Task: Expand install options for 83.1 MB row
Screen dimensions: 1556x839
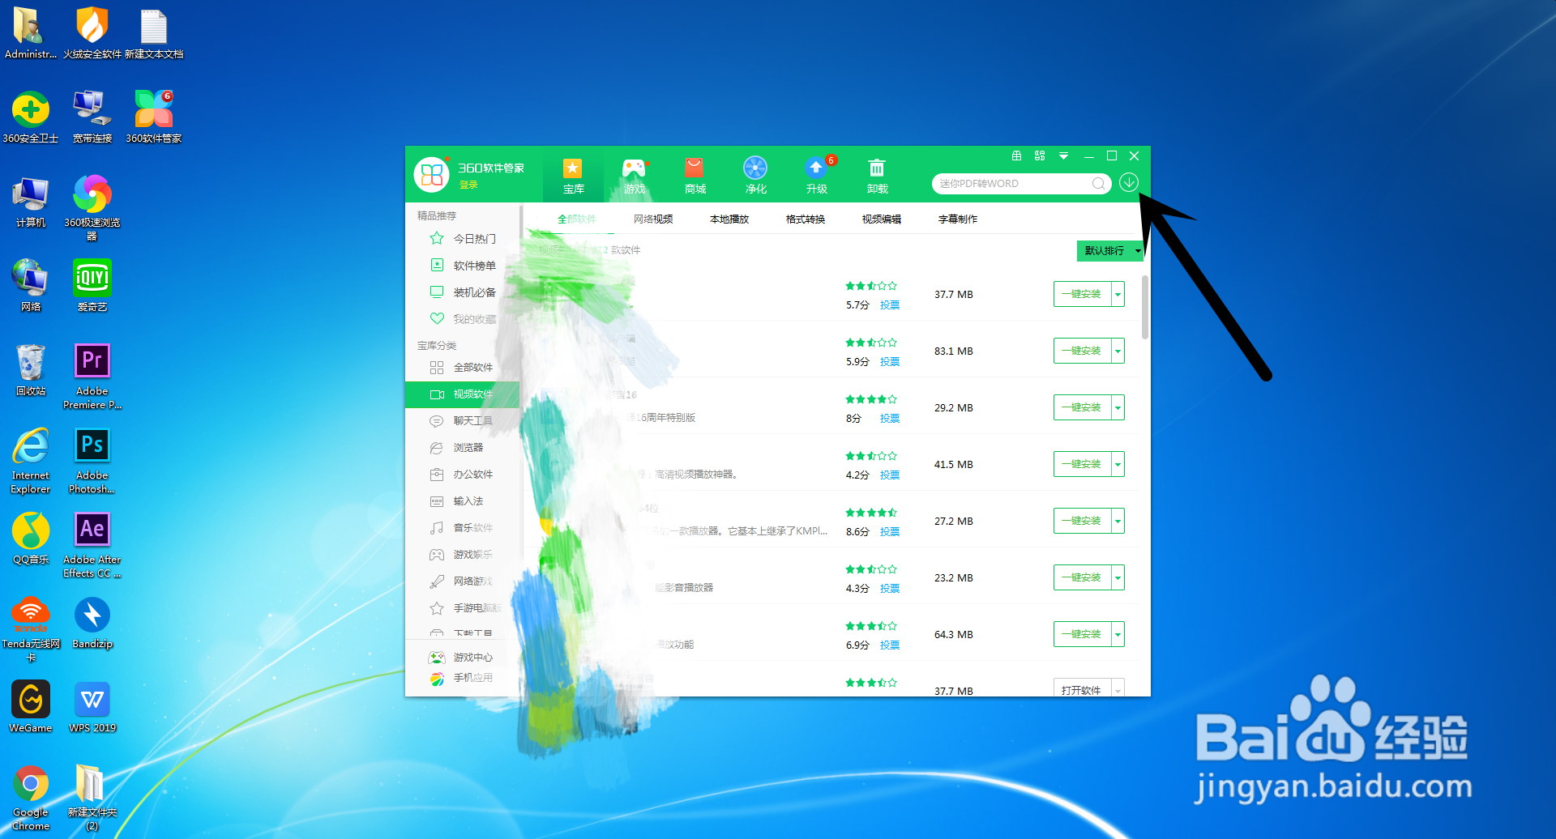Action: click(1118, 351)
